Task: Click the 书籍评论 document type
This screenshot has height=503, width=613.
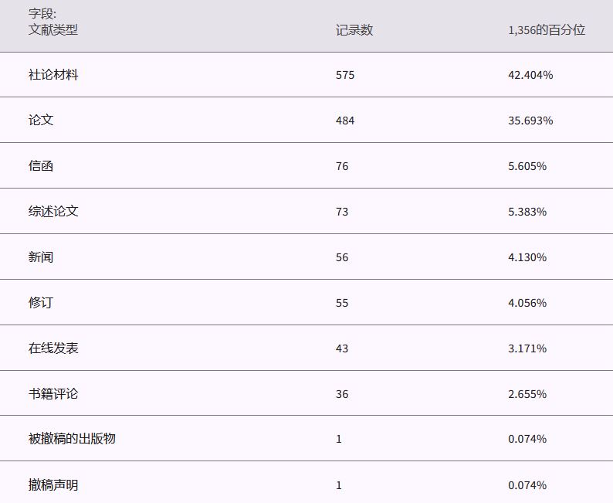Action: (x=53, y=394)
